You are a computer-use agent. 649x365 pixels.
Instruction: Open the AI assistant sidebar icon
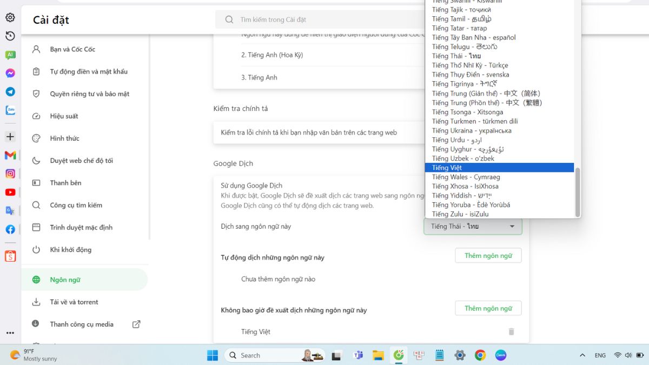(10, 55)
